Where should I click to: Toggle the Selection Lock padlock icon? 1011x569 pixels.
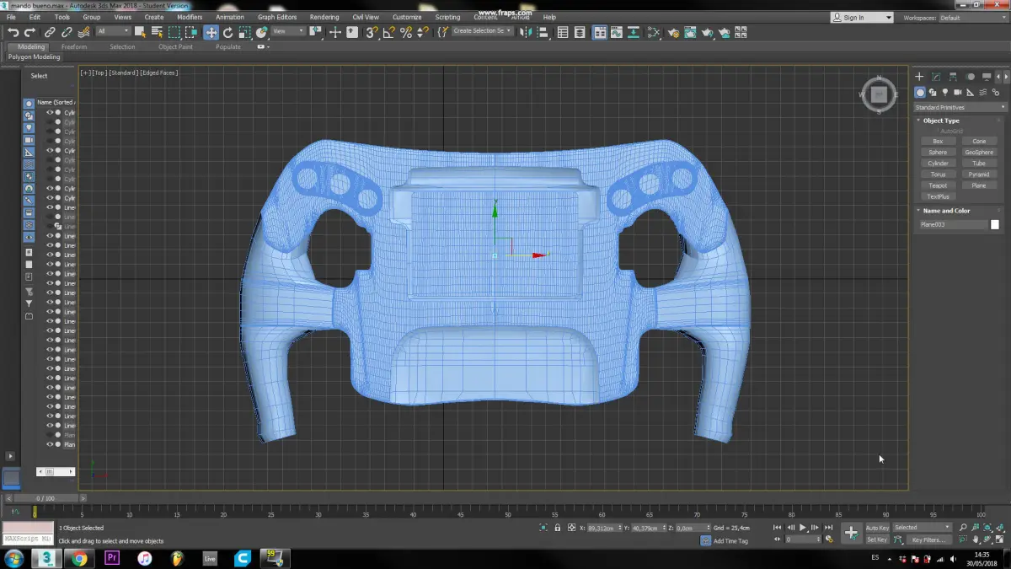click(x=557, y=527)
